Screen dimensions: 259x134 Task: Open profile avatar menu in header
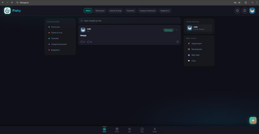[x=252, y=11]
